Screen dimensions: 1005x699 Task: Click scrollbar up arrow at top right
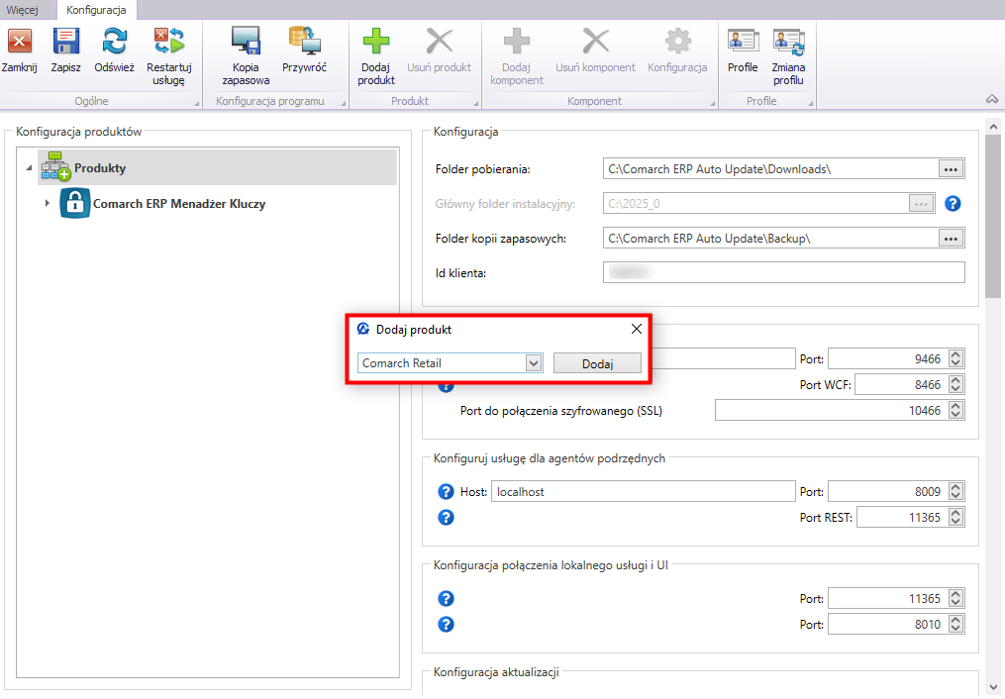[x=993, y=127]
